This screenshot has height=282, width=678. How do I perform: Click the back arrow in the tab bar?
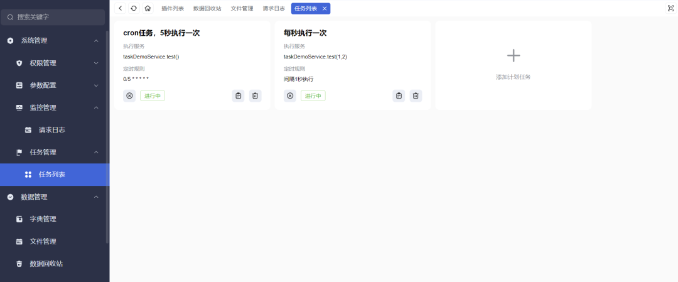tap(120, 8)
